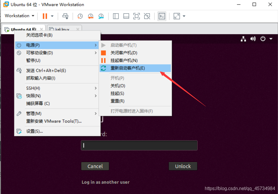This screenshot has height=194, width=278.
Task: Take a snapshot of this virtual machine
Action: tap(80, 16)
